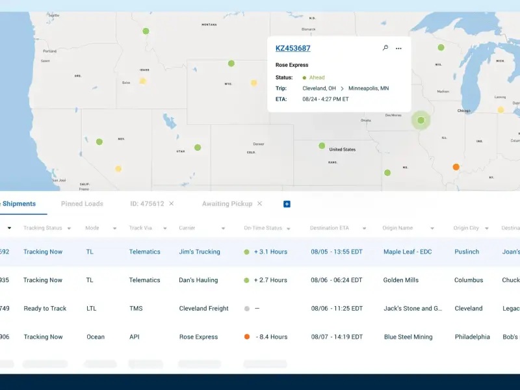
Task: Close the ID: 475612 tab
Action: tap(172, 203)
